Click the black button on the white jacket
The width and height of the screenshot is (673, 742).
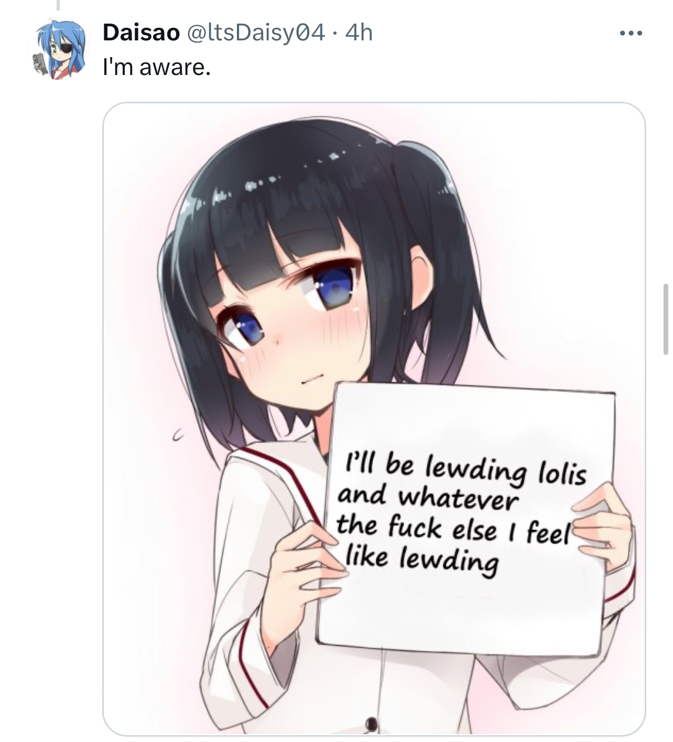[x=373, y=724]
